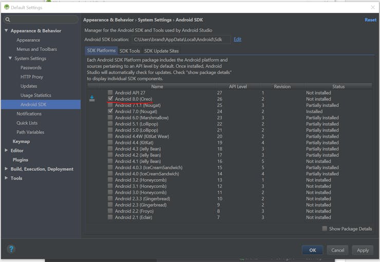
Task: Check the Android 4.4W (KitKat Wear) checkbox
Action: pyautogui.click(x=110, y=136)
